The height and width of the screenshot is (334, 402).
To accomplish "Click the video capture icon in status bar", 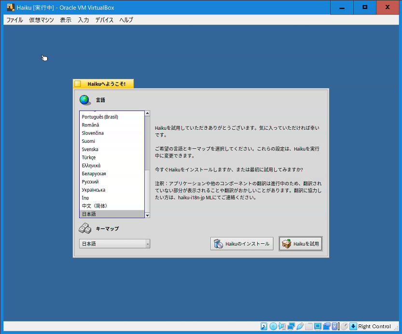I will pyautogui.click(x=327, y=326).
